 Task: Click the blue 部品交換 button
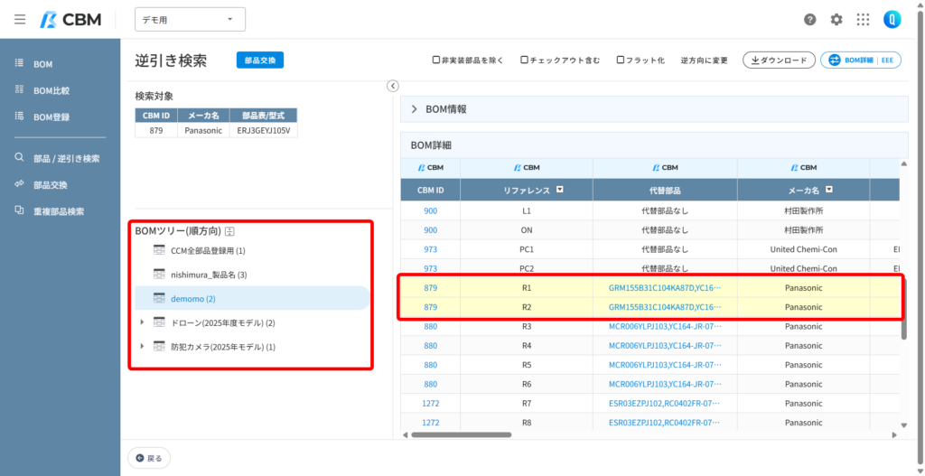(x=260, y=61)
